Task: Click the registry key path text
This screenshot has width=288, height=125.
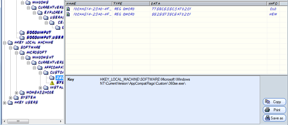Action: 145,82
